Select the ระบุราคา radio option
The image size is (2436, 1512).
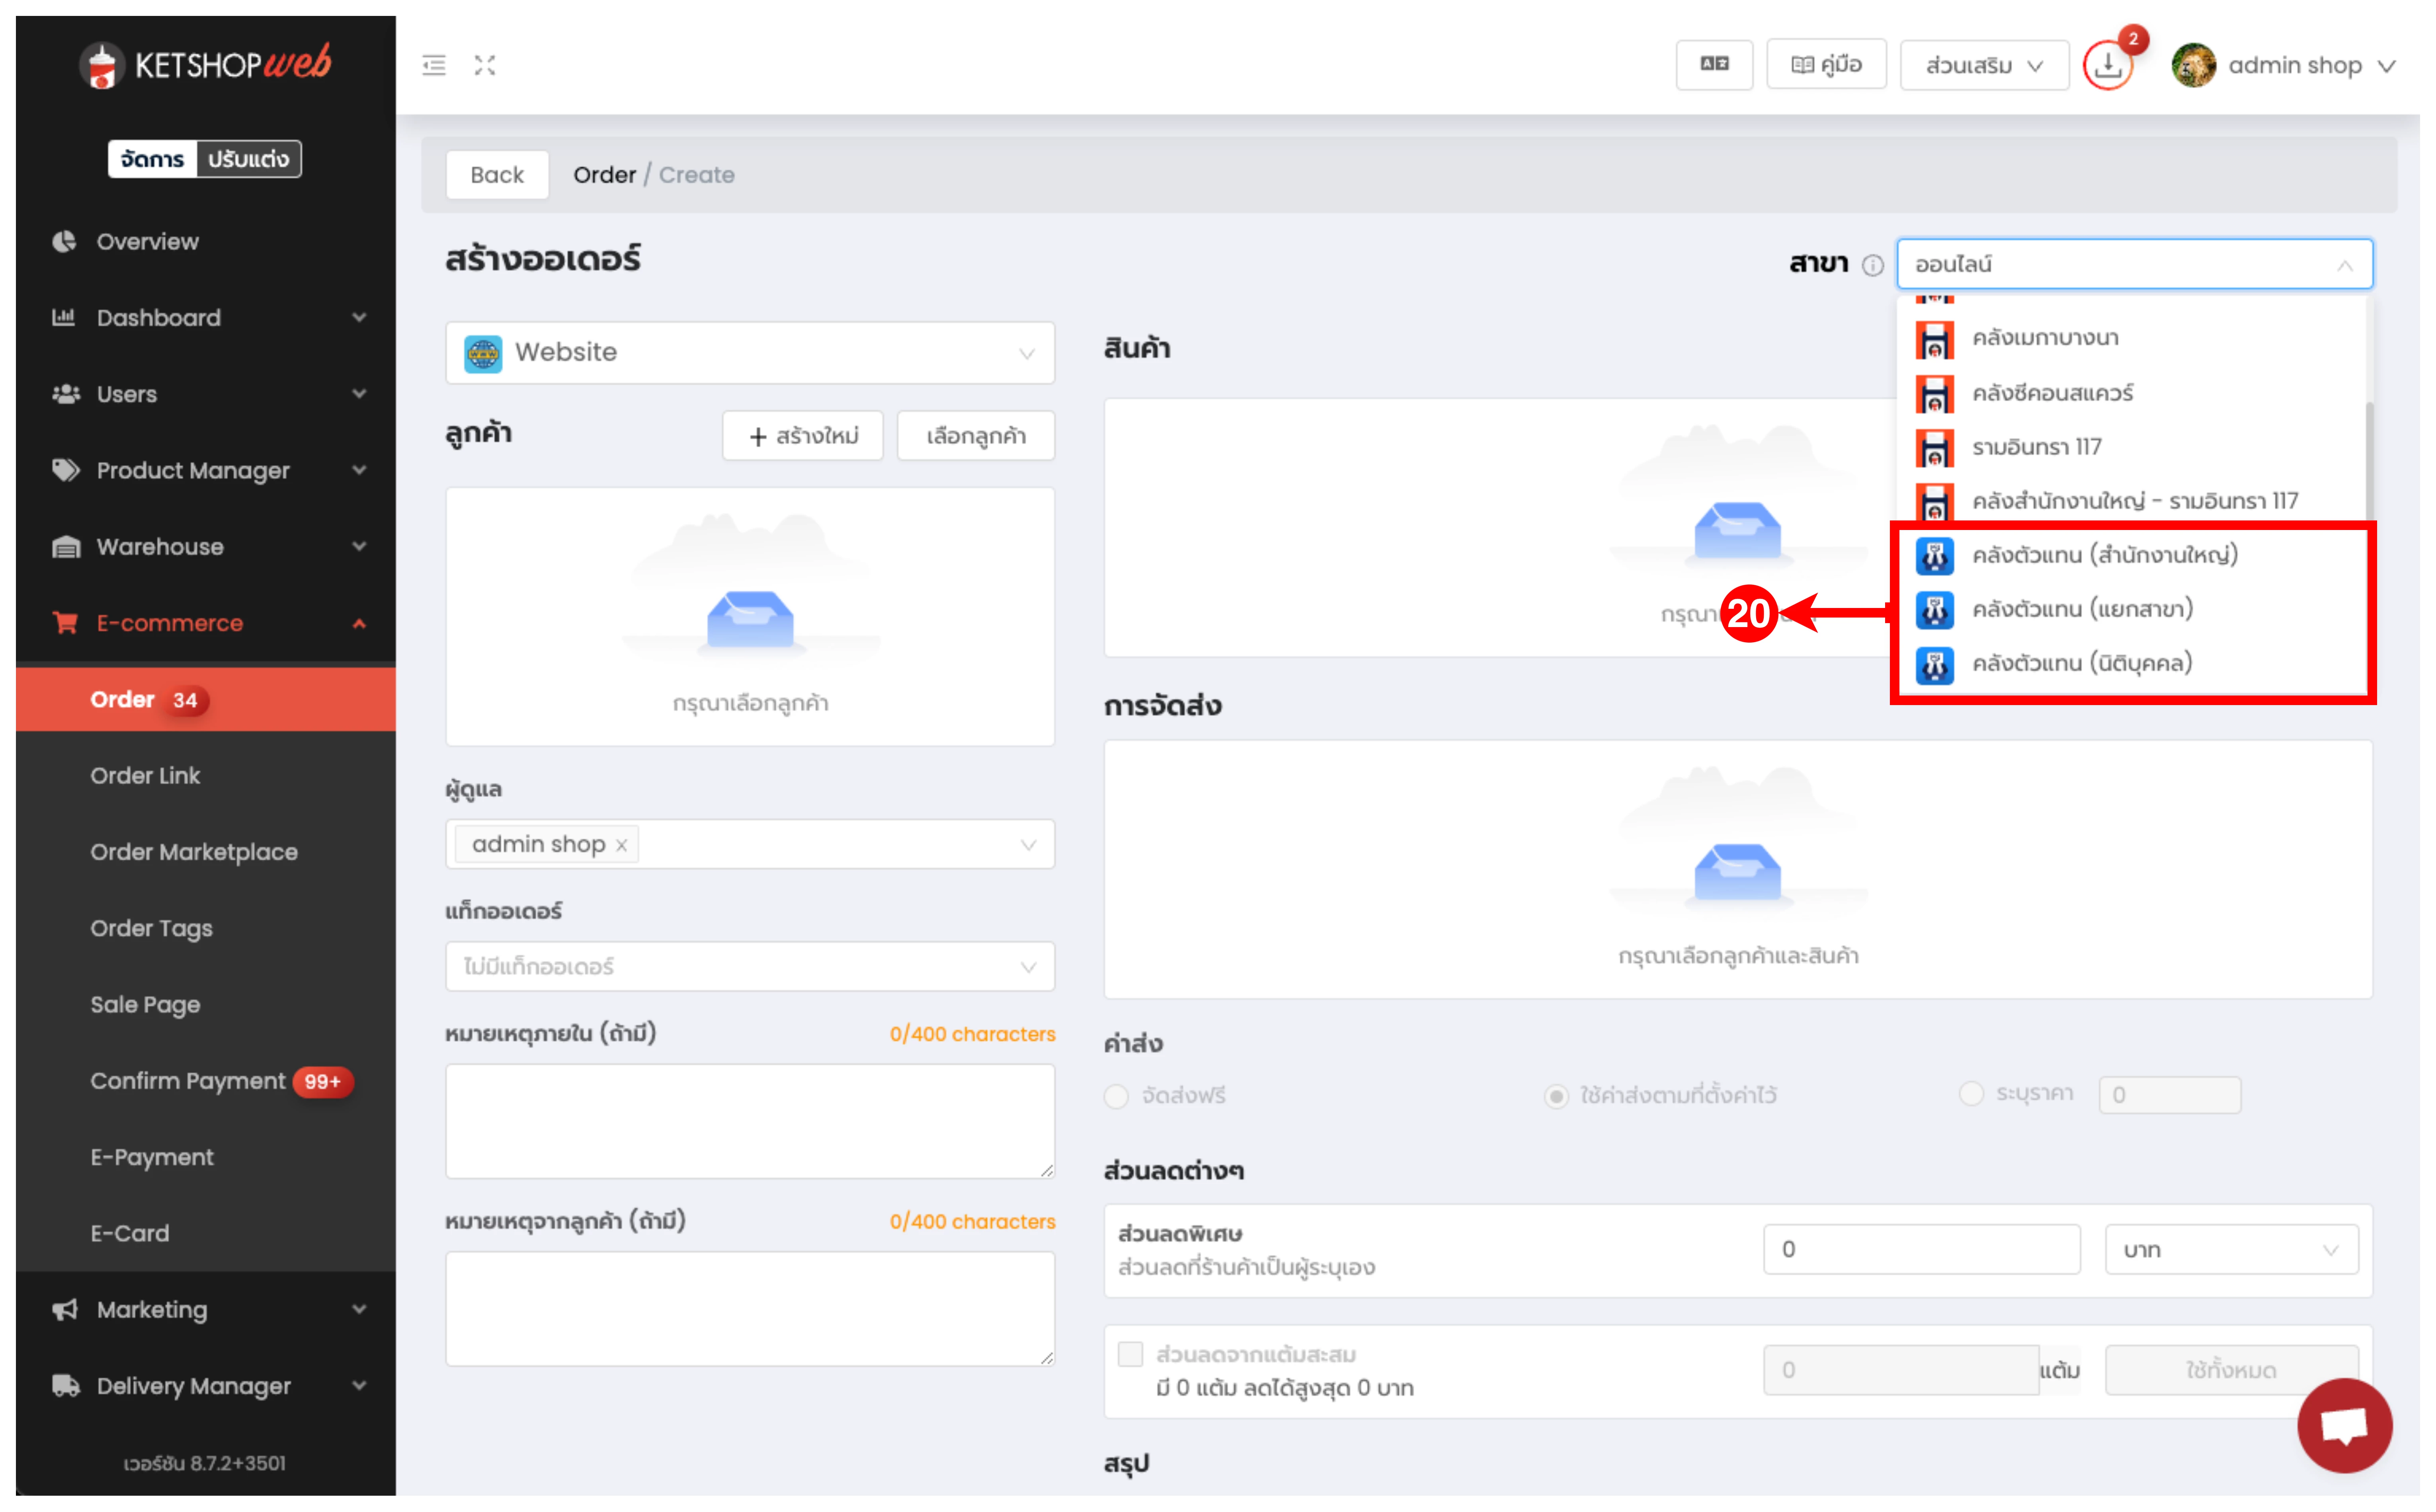point(1971,1094)
